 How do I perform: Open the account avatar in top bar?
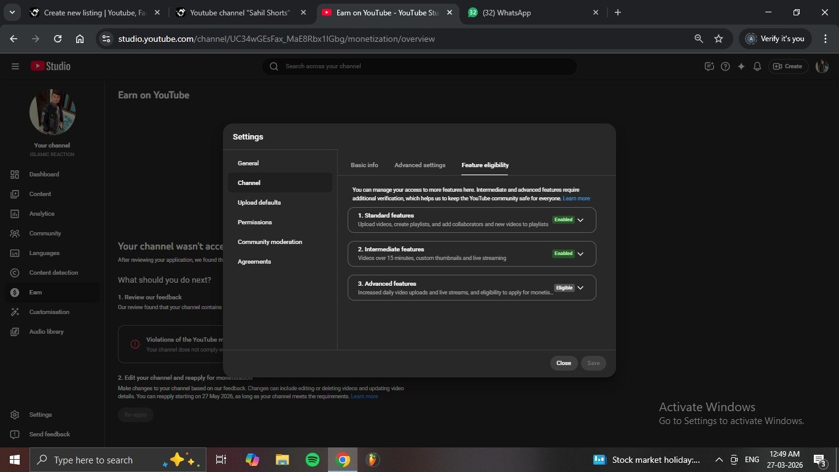822,66
